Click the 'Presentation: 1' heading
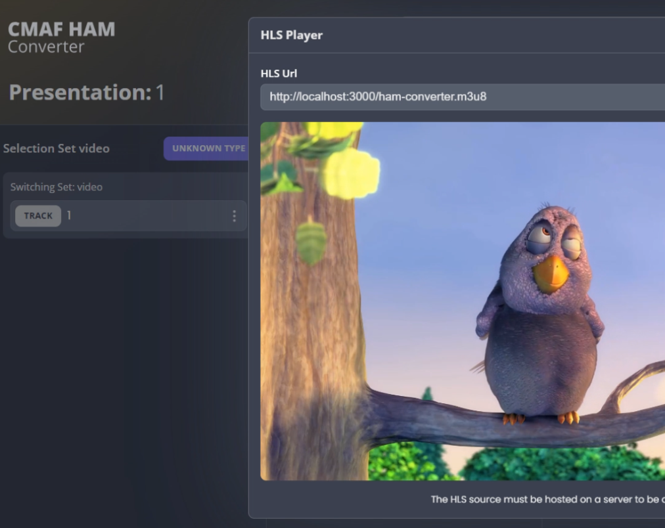 click(87, 93)
